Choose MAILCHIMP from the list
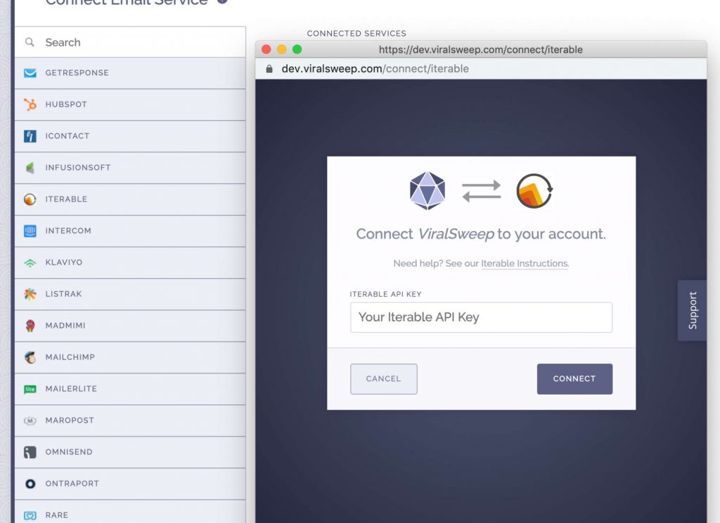This screenshot has width=720, height=523. [130, 357]
